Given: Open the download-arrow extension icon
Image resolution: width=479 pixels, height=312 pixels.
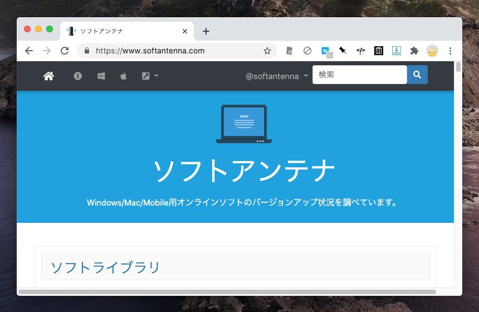Looking at the screenshot, I should [397, 51].
